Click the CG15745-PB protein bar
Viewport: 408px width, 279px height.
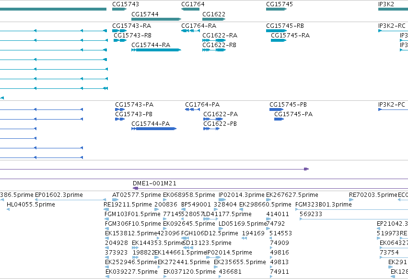coord(276,109)
